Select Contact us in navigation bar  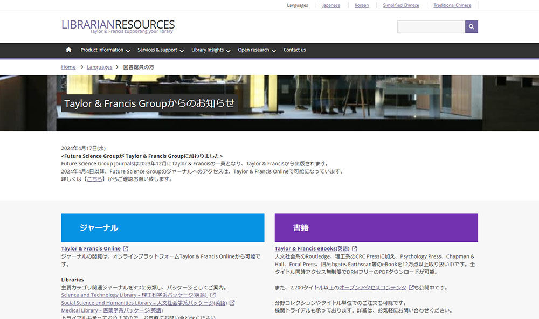tap(294, 50)
